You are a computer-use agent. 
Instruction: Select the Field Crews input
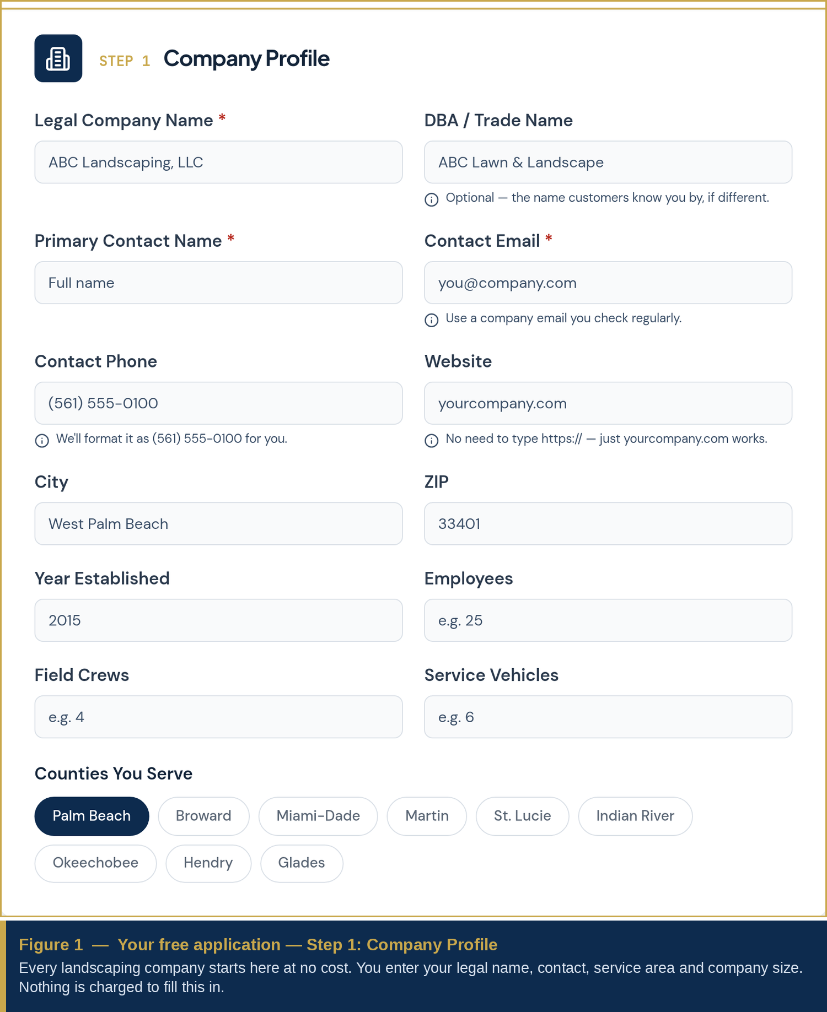click(x=218, y=717)
